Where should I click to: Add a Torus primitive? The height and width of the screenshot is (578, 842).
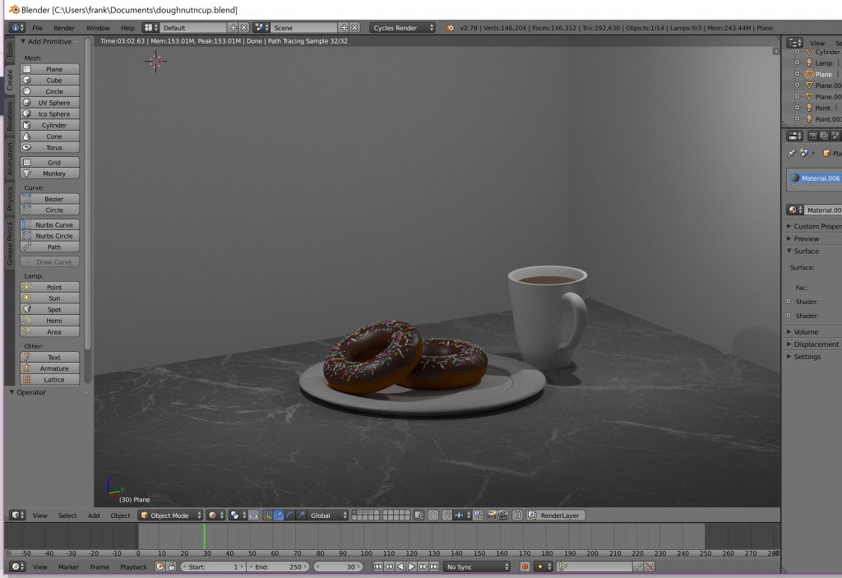pyautogui.click(x=49, y=147)
